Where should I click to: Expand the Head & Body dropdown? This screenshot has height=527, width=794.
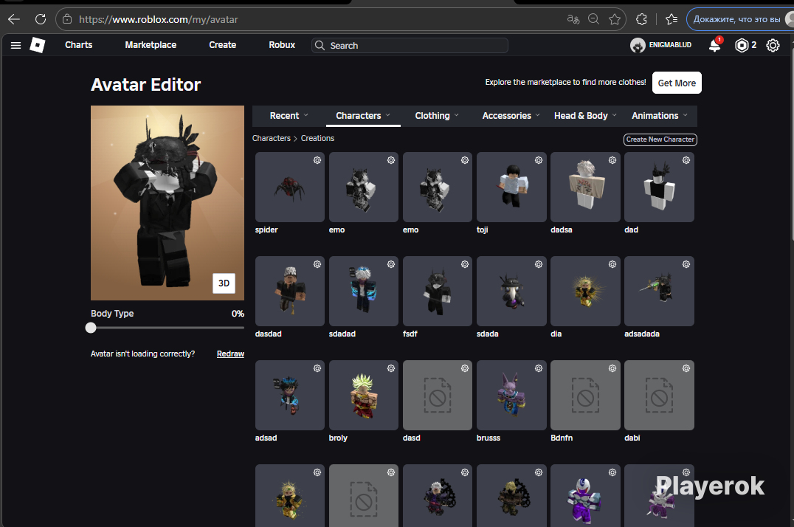(x=586, y=116)
